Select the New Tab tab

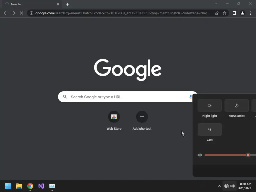pyautogui.click(x=32, y=4)
